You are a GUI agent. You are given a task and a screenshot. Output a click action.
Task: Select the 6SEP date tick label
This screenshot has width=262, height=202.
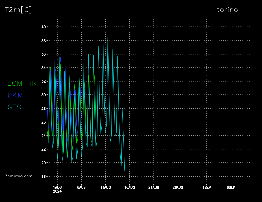[231, 187]
